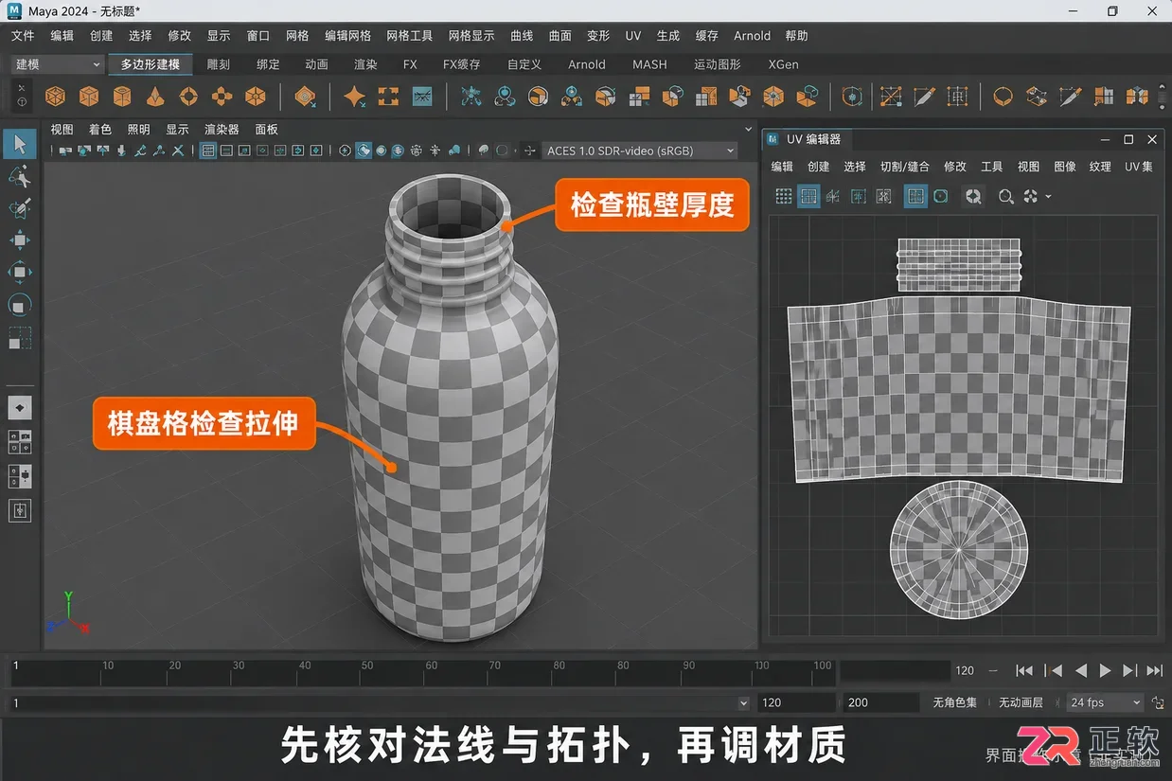Toggle the highlighted grid button in UV Editor toolbar

click(808, 196)
